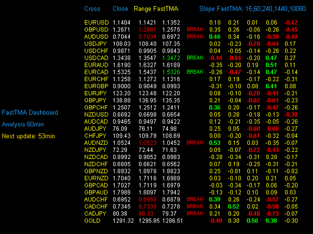Click the Cross column header

click(x=92, y=9)
